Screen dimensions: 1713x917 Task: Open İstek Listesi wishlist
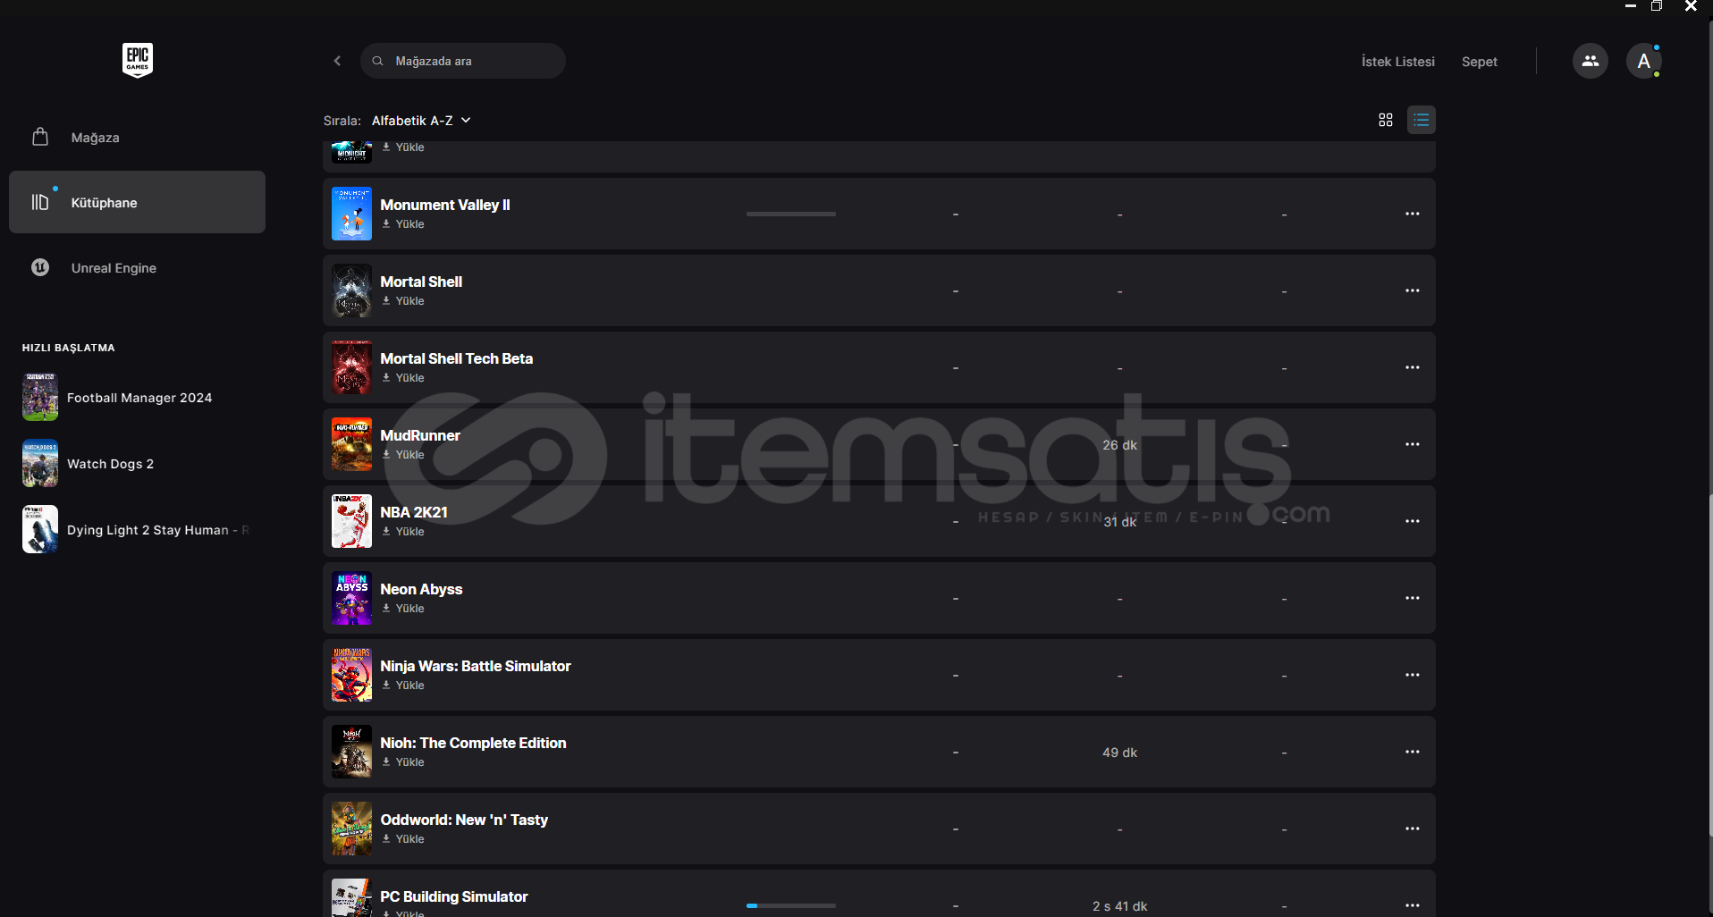pos(1398,62)
